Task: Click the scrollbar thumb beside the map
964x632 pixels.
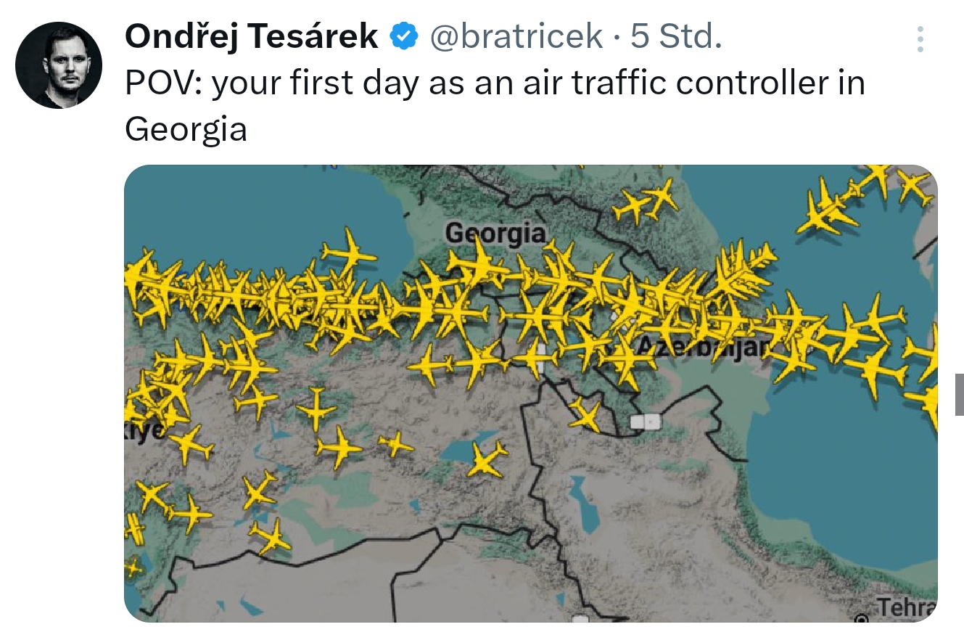Action: click(959, 394)
